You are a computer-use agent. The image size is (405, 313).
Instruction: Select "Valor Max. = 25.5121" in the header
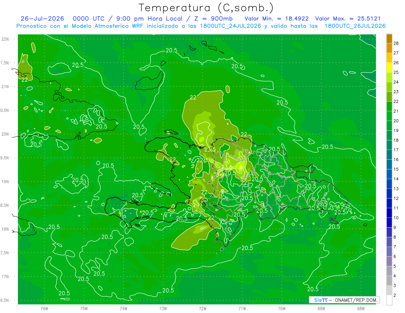[348, 19]
